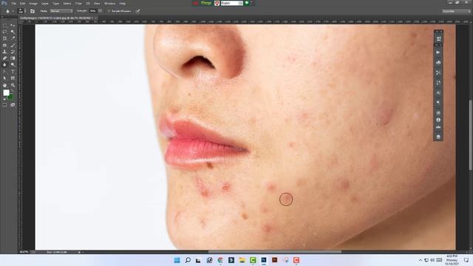The width and height of the screenshot is (473, 266).
Task: Open the Strength slider arrow
Action: [101, 11]
